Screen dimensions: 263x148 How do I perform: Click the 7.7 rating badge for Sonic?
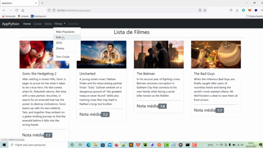point(48,135)
